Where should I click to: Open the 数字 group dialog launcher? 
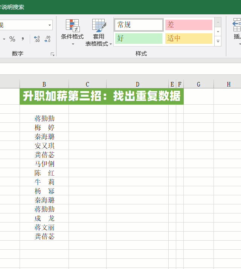tap(52, 54)
